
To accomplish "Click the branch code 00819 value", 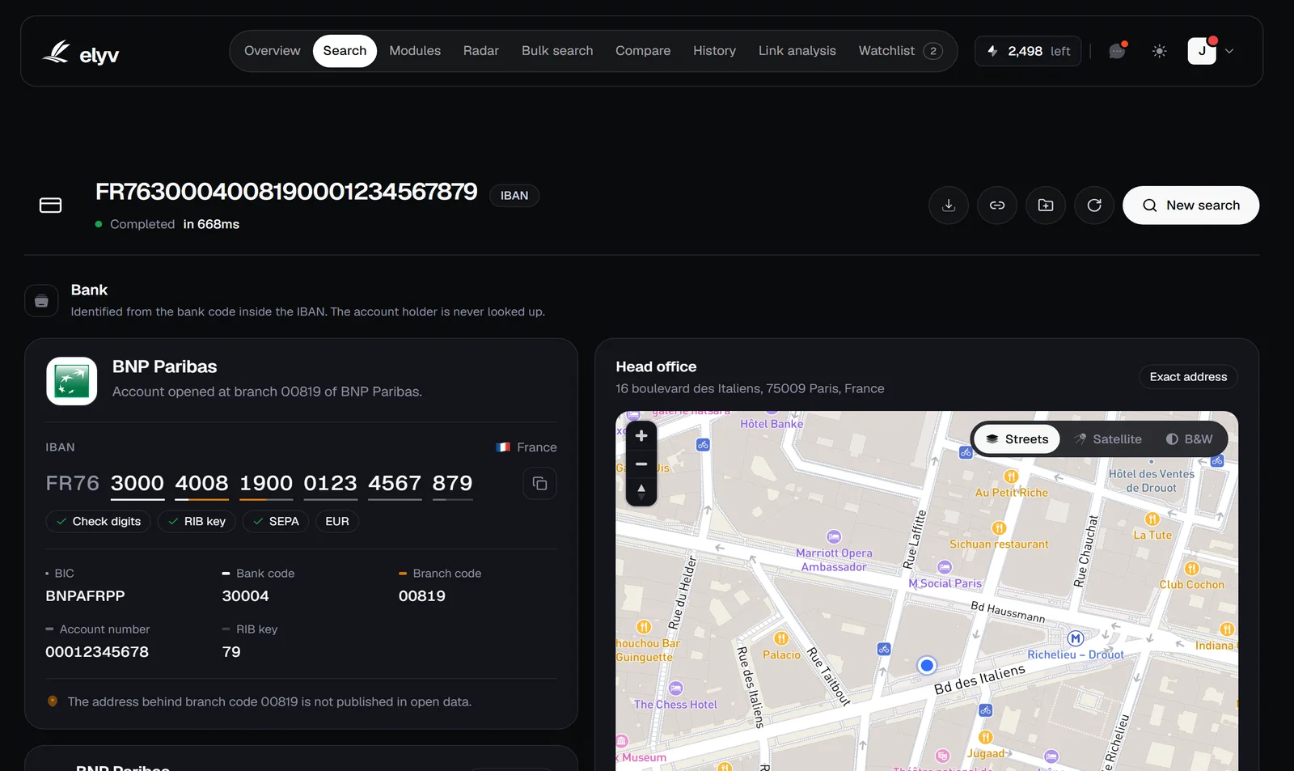I will 422,596.
